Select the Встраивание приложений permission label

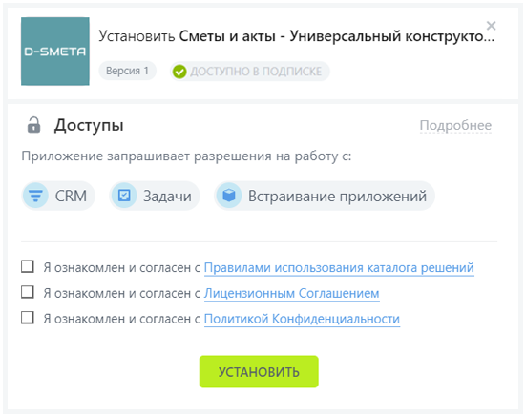(x=337, y=197)
